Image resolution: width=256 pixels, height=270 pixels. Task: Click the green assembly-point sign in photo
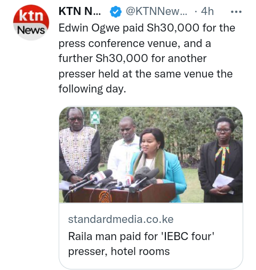(95, 117)
